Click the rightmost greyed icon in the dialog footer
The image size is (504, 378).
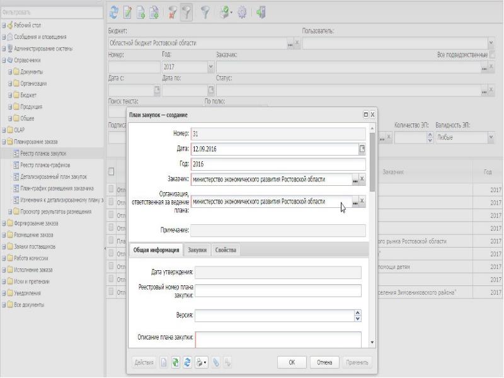pos(227,362)
